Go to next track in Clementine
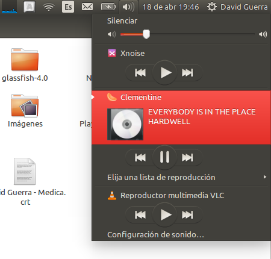This screenshot has width=271, height=259. (x=187, y=157)
